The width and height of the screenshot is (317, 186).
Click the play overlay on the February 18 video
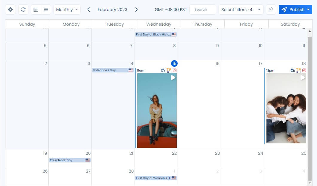[x=302, y=77]
